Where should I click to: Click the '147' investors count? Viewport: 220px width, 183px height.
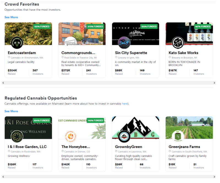click(x=196, y=70)
